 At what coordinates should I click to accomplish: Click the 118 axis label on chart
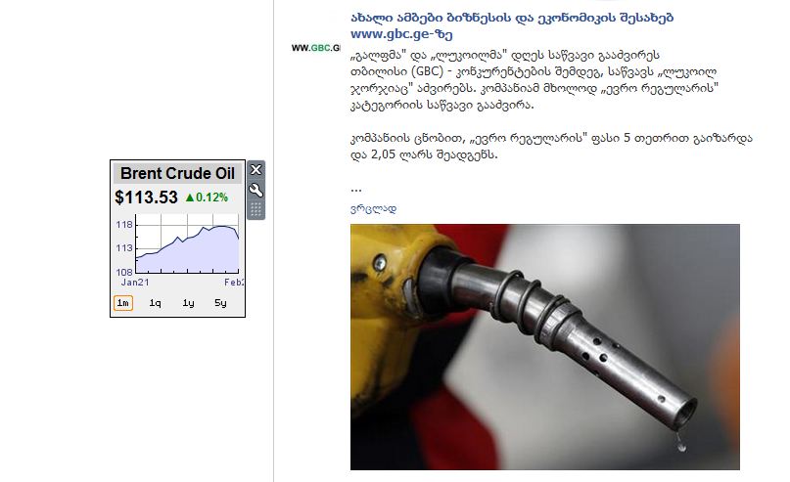[x=124, y=225]
